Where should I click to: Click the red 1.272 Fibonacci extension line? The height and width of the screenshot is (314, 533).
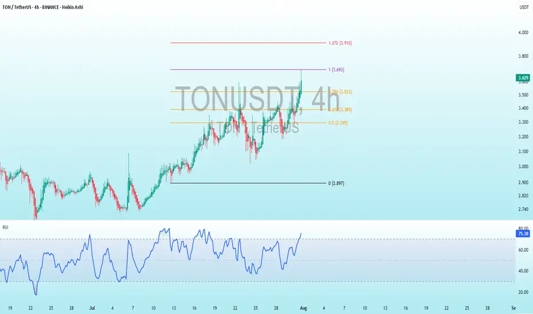tap(248, 43)
